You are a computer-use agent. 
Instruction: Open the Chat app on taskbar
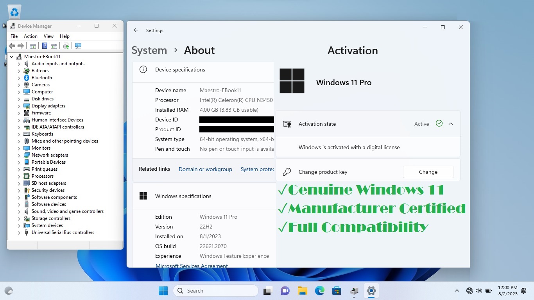285,291
